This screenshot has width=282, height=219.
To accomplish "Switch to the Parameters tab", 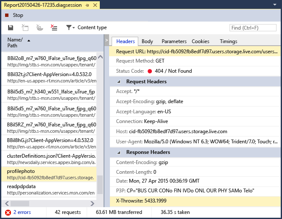I will (174, 41).
